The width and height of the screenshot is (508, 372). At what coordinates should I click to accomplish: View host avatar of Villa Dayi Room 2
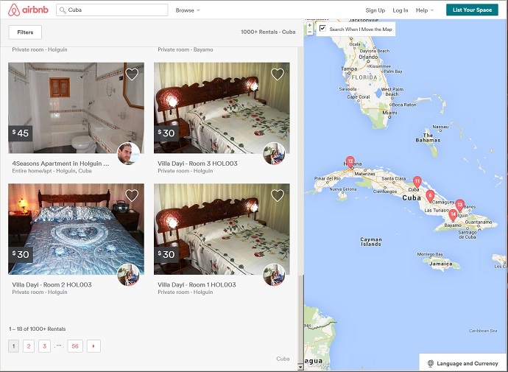pos(129,275)
